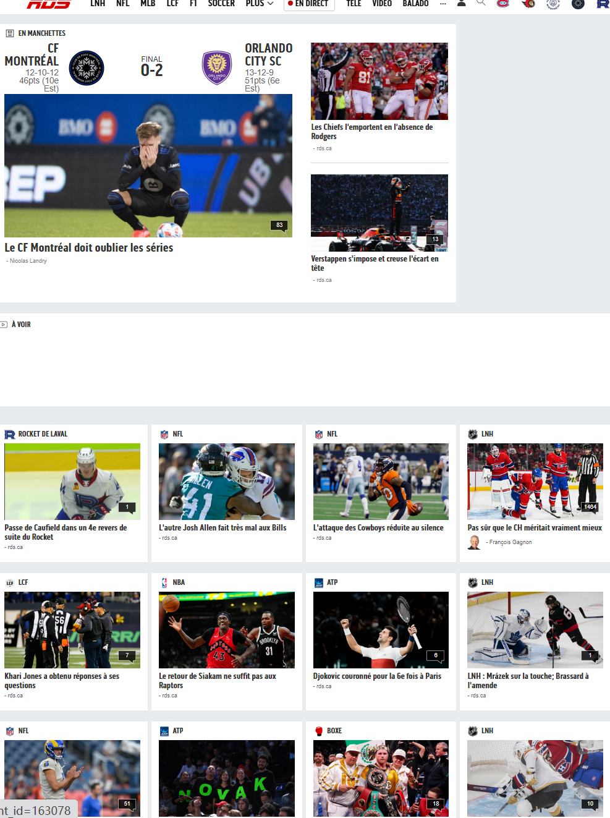Click the Orlando City SC crest in scoreboard
The height and width of the screenshot is (818, 610).
coord(217,67)
